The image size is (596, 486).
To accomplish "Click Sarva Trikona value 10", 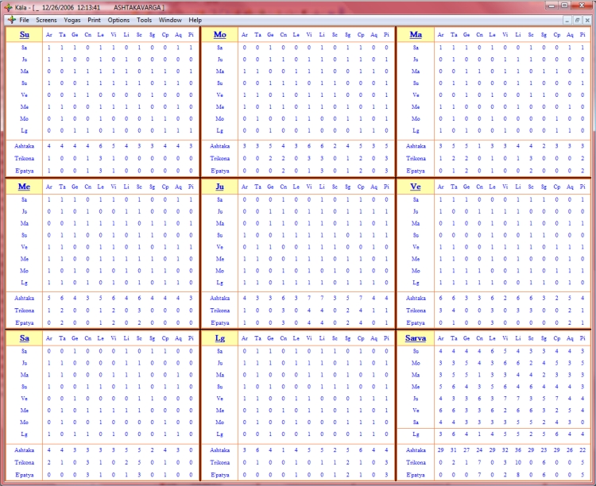I will click(x=517, y=462).
